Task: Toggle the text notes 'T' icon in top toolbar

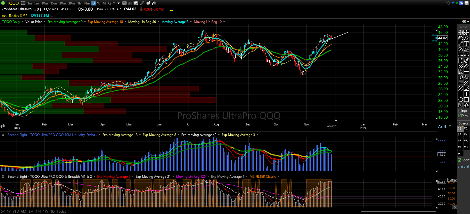Action: [x=124, y=3]
